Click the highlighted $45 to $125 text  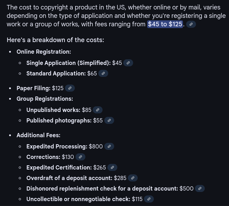coord(165,24)
